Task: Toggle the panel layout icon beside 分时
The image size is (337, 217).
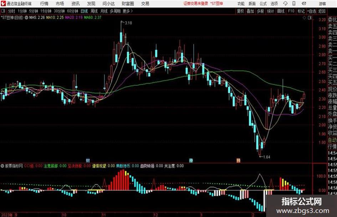Action: [3, 11]
